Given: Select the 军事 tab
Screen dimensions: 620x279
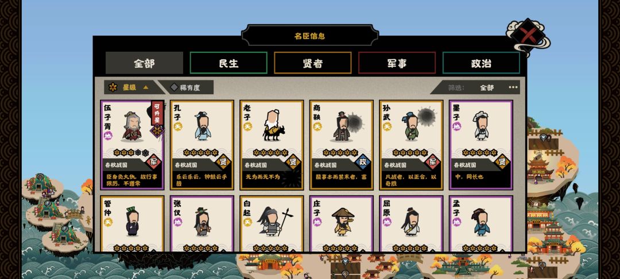Looking at the screenshot, I should 397,63.
